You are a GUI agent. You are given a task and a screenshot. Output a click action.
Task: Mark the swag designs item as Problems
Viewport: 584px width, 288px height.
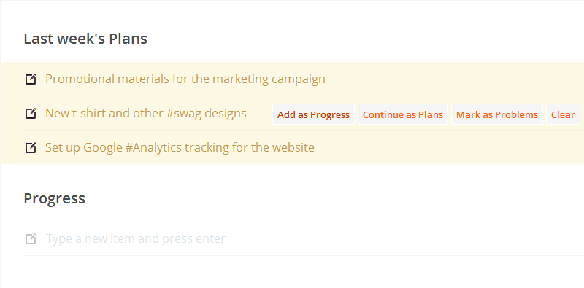pyautogui.click(x=497, y=114)
